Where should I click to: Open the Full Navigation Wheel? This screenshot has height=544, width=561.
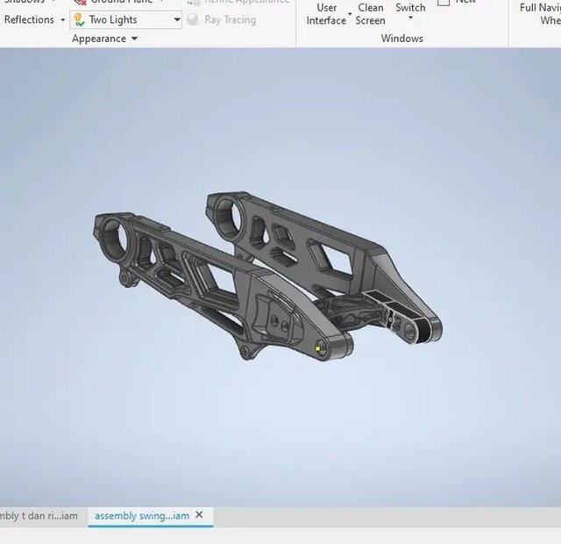pos(540,14)
